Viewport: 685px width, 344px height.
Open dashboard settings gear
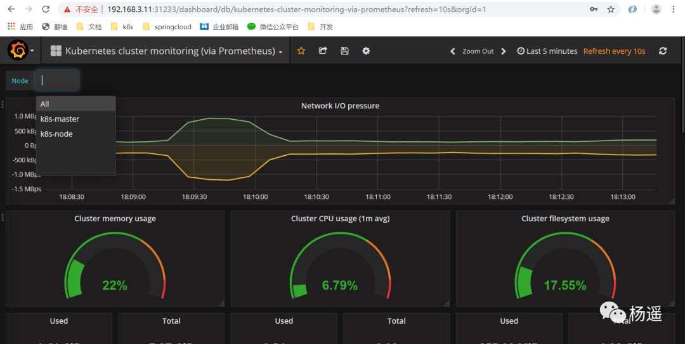pos(366,51)
